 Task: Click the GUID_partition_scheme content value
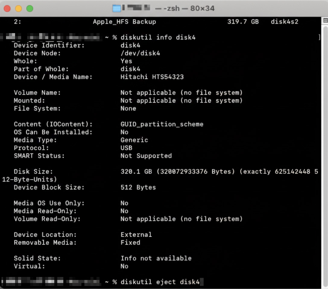point(162,124)
